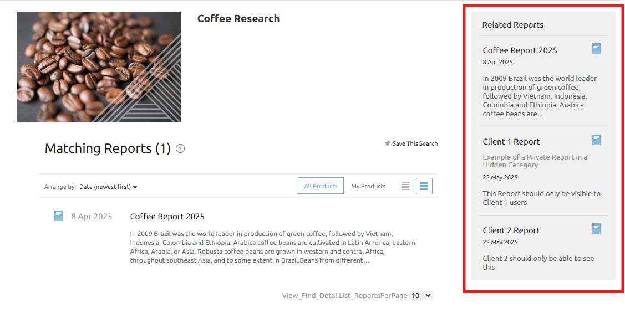
Task: Open the Arrange by date dropdown
Action: point(108,187)
